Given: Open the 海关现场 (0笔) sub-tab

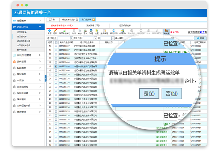Looking at the screenshot, I should (93, 26).
